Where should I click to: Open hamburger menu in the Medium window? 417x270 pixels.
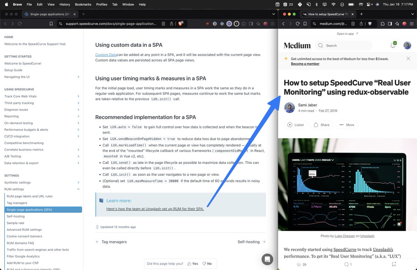coord(412,24)
